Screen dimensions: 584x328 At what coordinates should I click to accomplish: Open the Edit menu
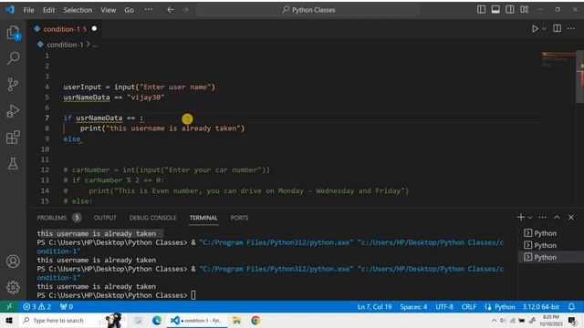coord(48,10)
